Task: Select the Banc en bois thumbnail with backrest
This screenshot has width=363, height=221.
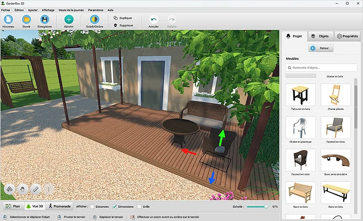Action: click(x=300, y=192)
